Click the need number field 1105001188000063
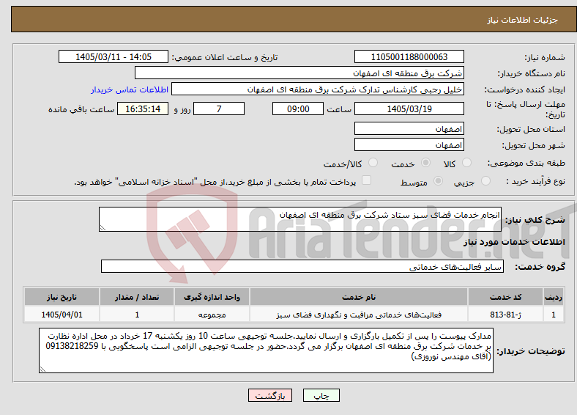Image resolution: width=577 pixels, height=415 pixels. coord(409,56)
